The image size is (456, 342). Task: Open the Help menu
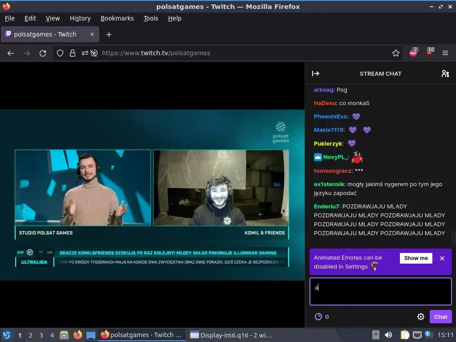point(175,18)
